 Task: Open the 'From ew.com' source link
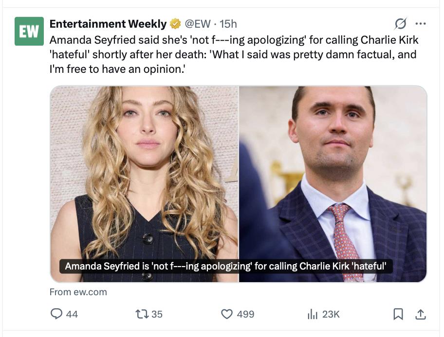click(78, 292)
